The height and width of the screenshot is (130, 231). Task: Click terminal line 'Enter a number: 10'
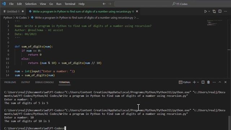pyautogui.click(x=19, y=117)
